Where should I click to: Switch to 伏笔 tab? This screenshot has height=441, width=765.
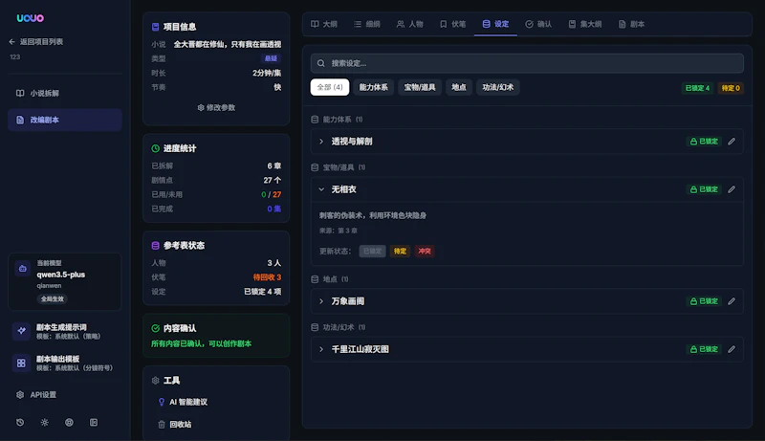tap(452, 24)
